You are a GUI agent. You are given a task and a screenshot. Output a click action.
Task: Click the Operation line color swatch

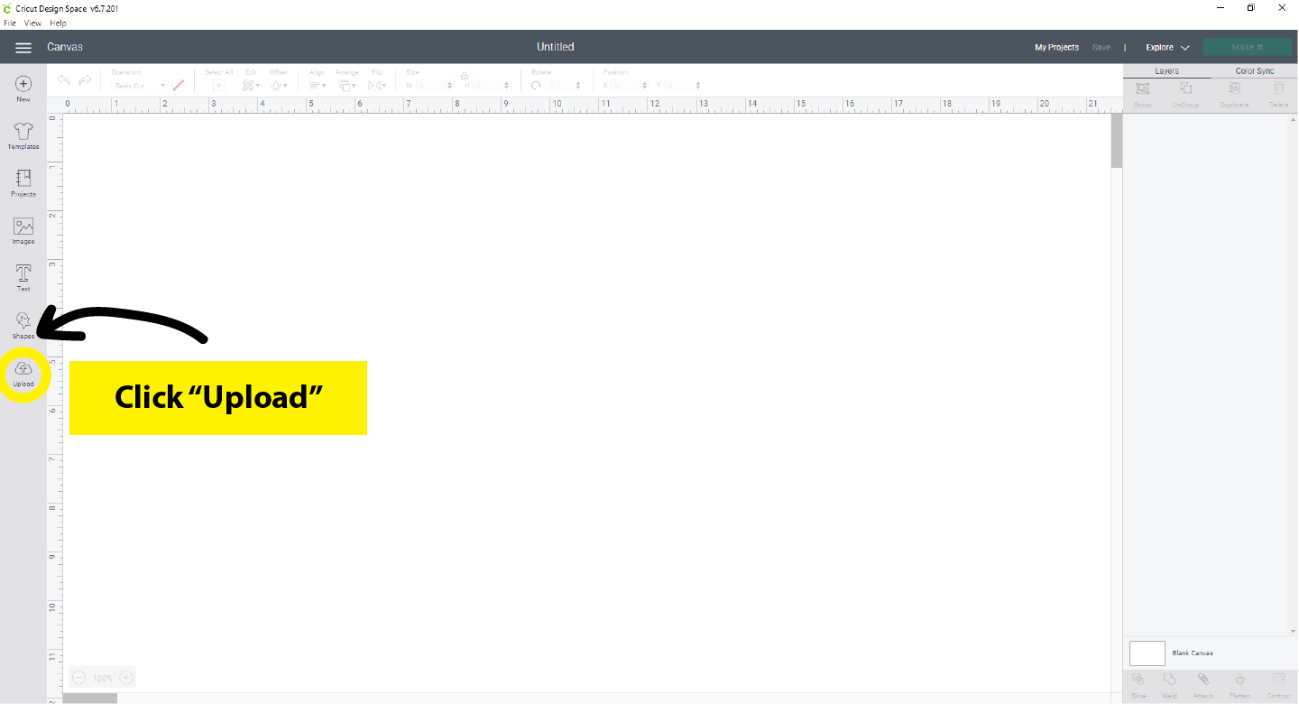[x=178, y=86]
